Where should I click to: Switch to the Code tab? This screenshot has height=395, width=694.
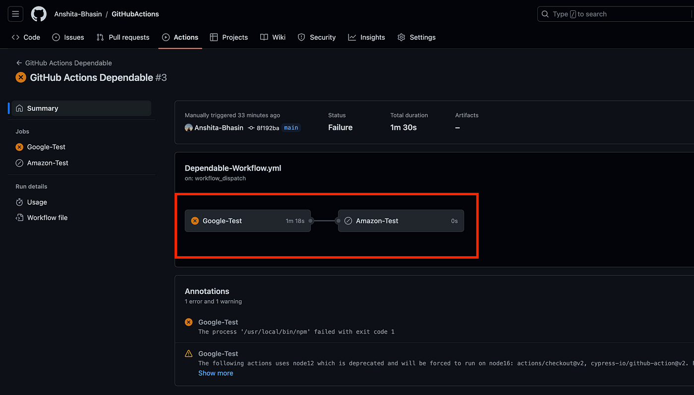pos(26,37)
